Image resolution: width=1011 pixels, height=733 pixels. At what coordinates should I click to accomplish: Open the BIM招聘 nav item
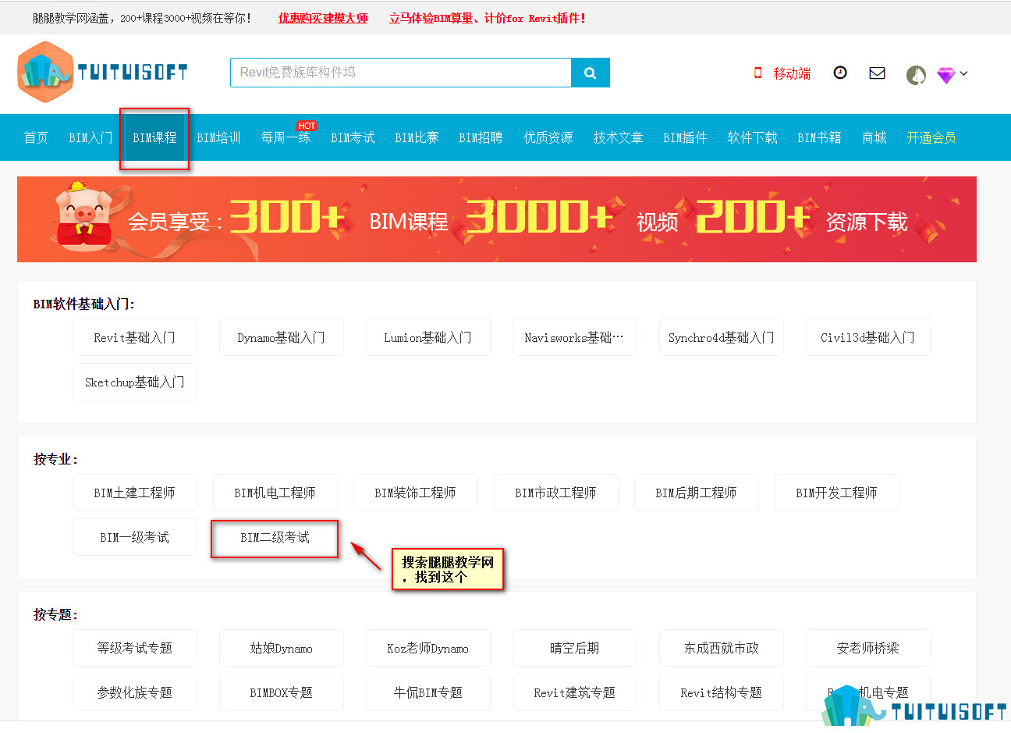pos(481,137)
